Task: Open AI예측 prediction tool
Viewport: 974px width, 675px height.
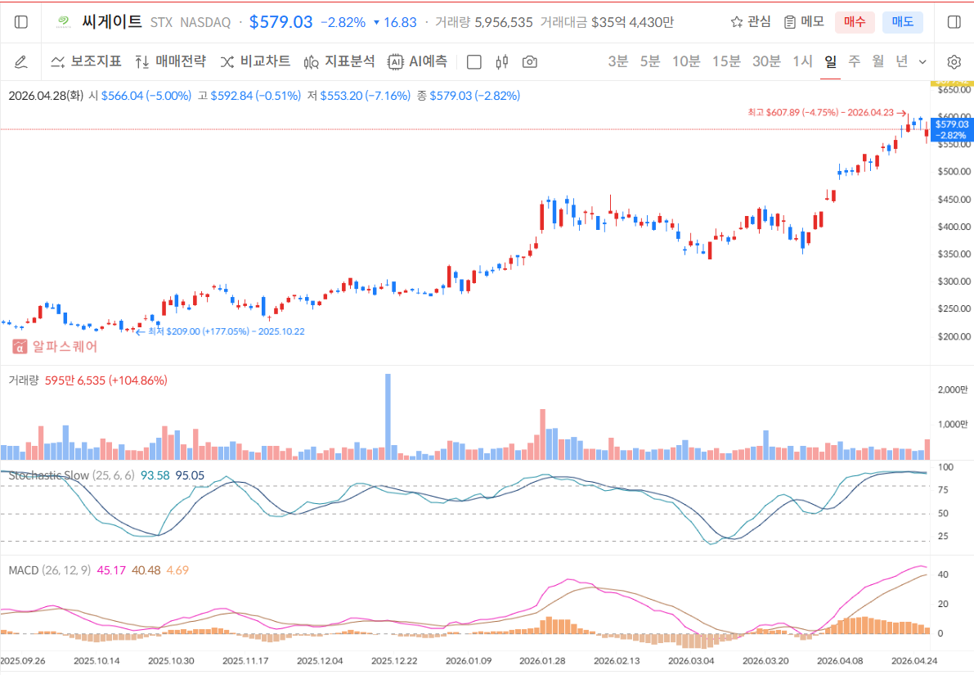Action: [x=417, y=61]
